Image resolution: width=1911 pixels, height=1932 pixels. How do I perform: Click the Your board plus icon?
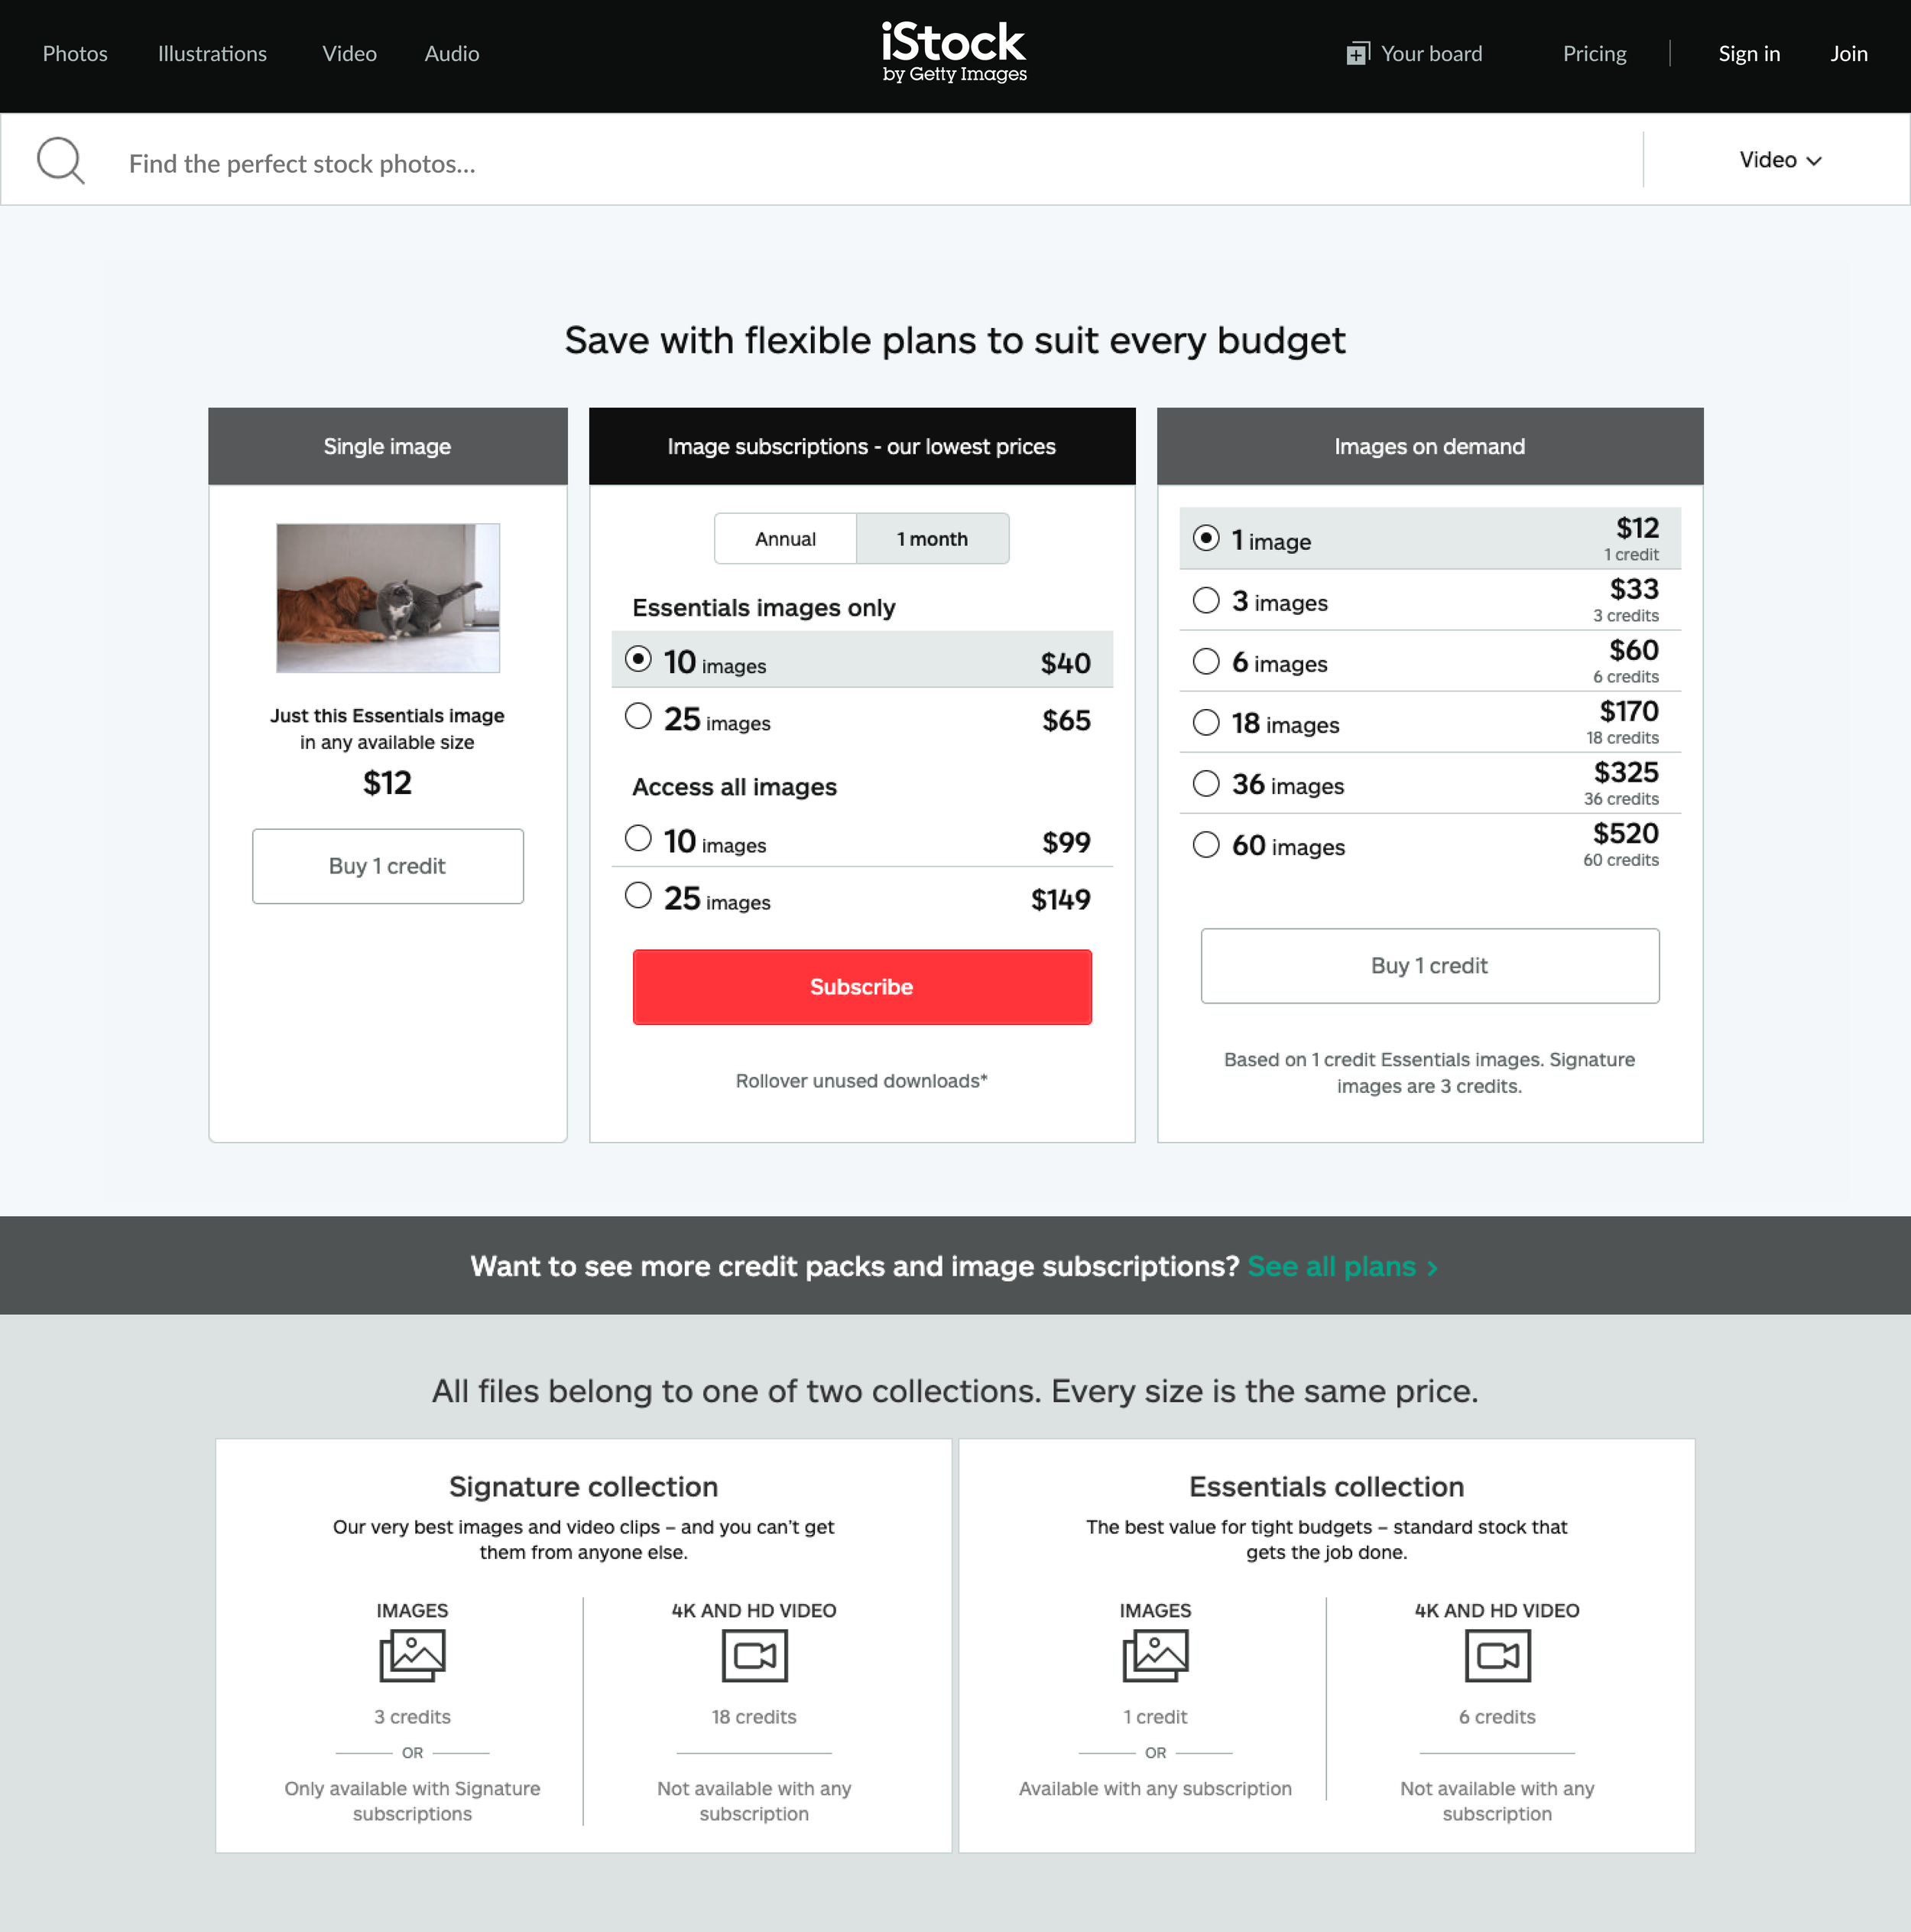tap(1356, 54)
